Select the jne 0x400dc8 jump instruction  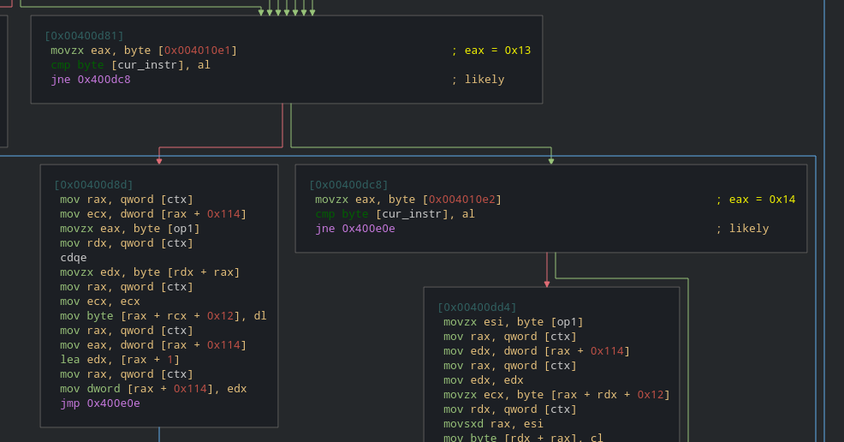(x=91, y=80)
